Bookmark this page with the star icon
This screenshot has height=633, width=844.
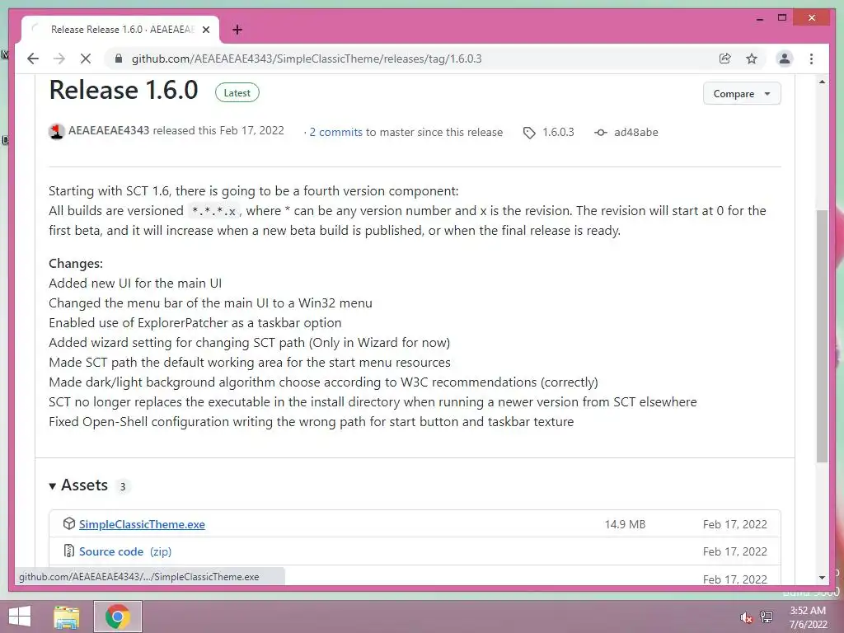tap(752, 59)
